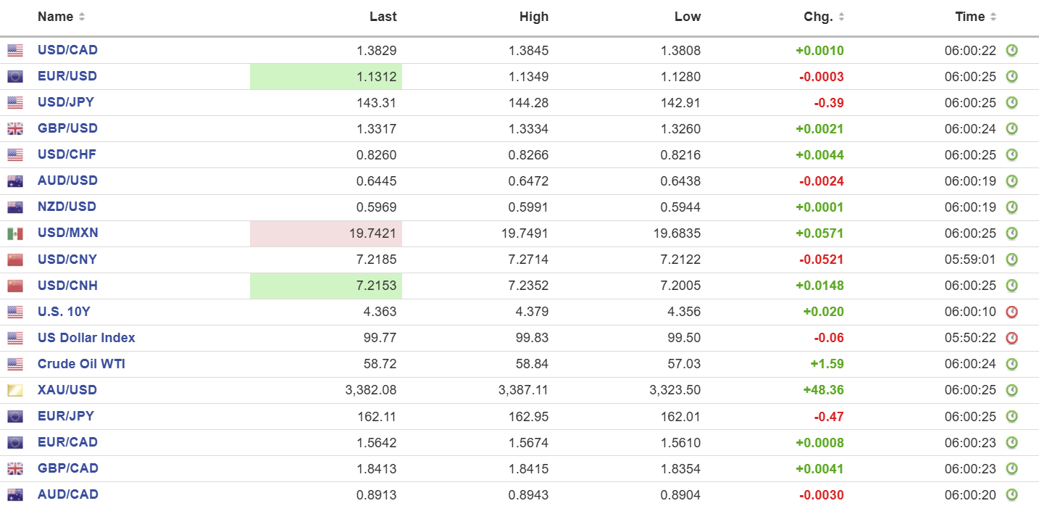Open the NZD/USD pair link
1039x506 pixels.
[x=67, y=207]
